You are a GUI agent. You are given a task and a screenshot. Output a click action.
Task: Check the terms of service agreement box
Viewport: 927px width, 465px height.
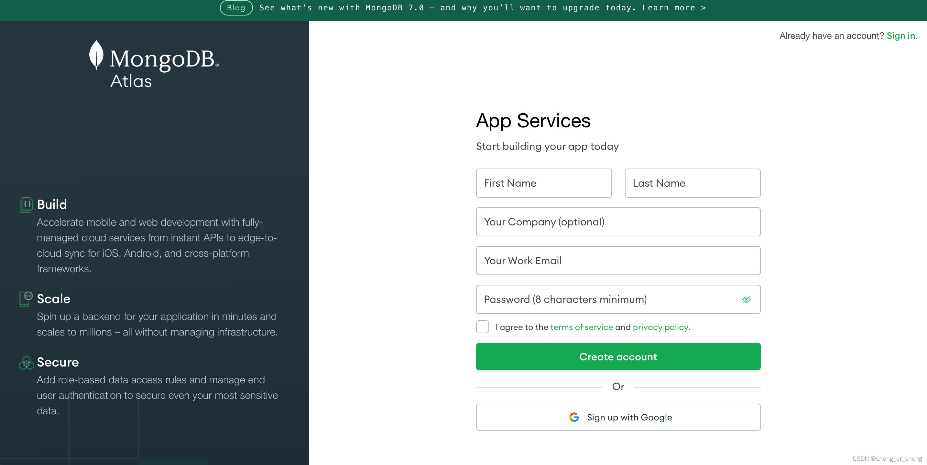[x=482, y=327]
